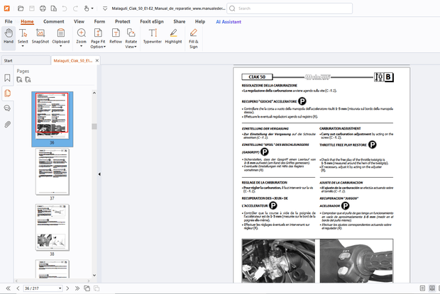Switch to the Form ribbon tab
Screen dimensions: 440x294
coord(99,21)
